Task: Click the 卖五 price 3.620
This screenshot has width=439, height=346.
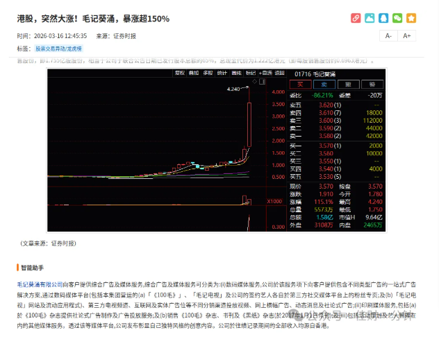Action: [326, 105]
